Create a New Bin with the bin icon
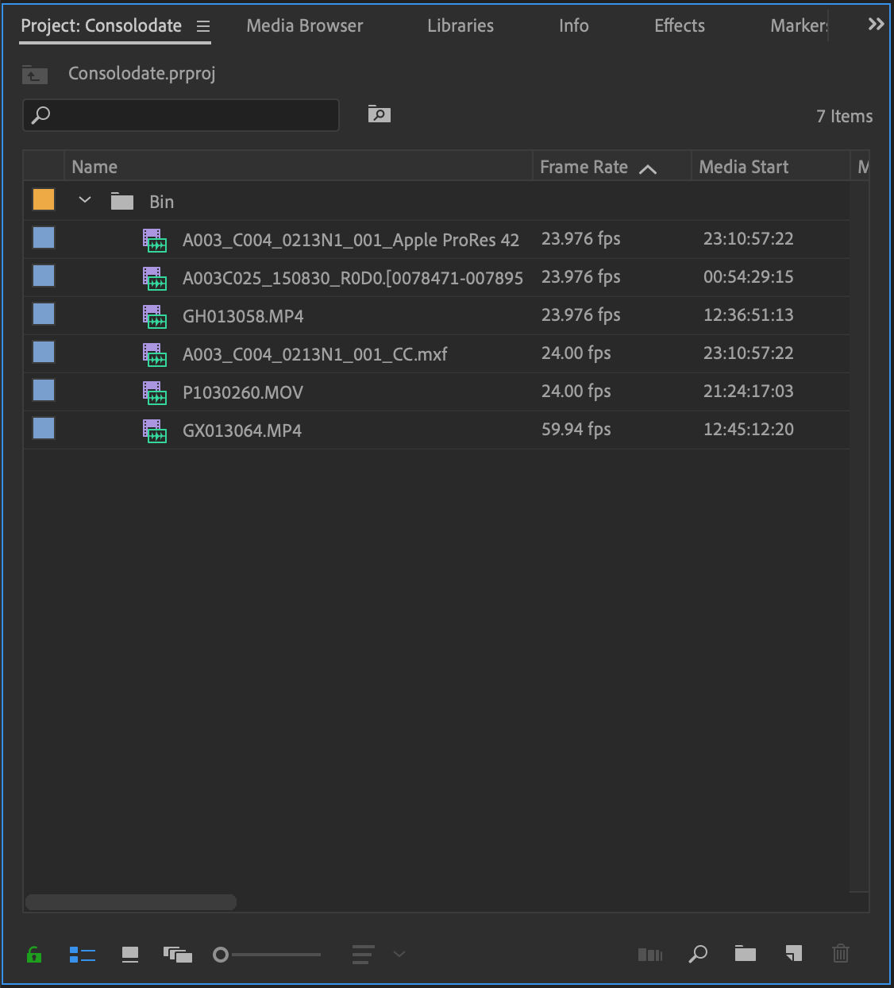894x988 pixels. tap(745, 955)
